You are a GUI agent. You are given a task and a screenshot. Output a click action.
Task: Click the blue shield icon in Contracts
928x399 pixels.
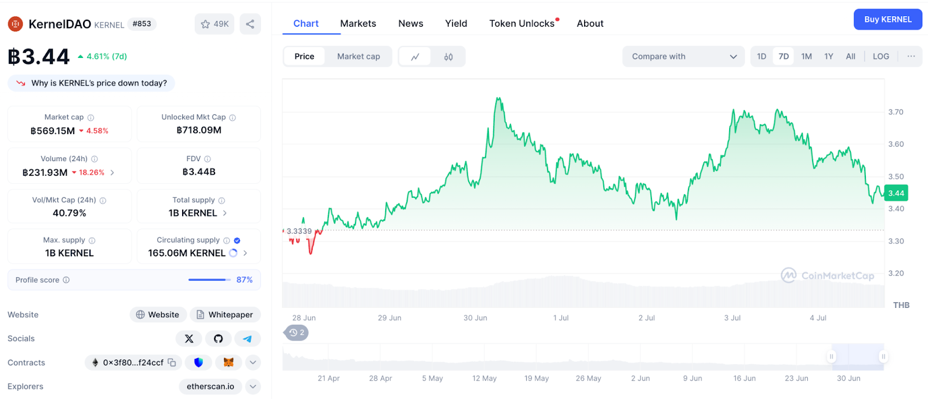coord(198,362)
